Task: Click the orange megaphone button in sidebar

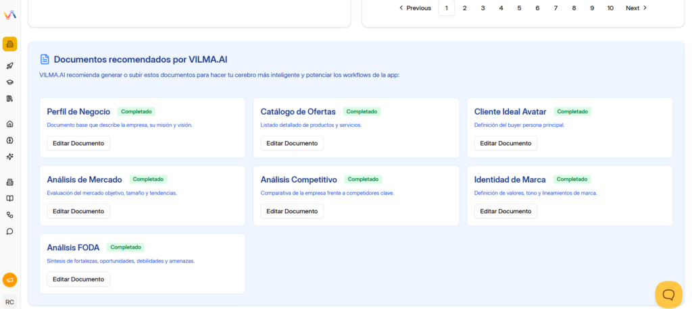Action: click(9, 279)
